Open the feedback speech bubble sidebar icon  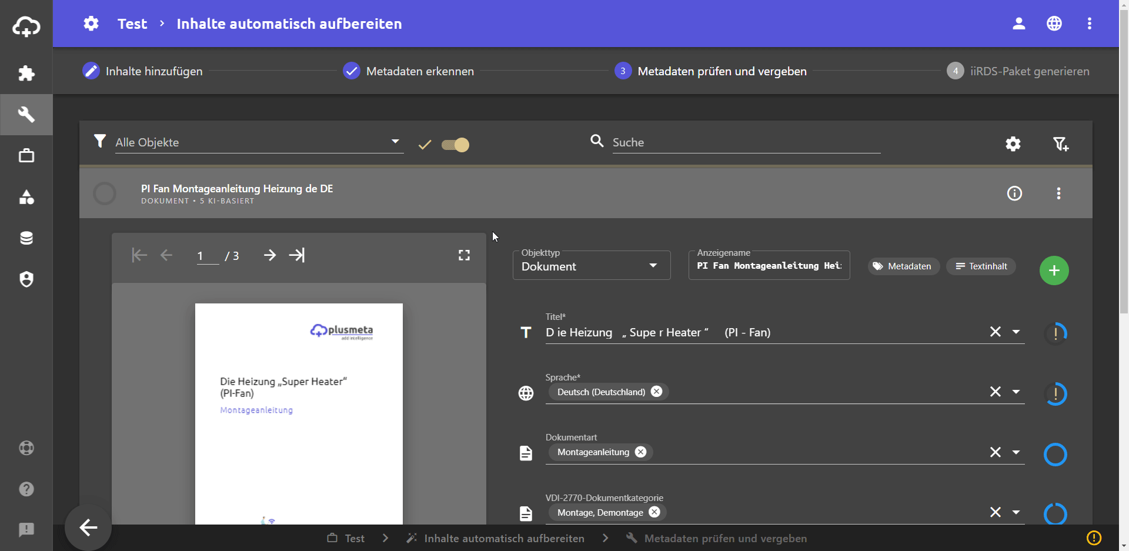click(26, 530)
